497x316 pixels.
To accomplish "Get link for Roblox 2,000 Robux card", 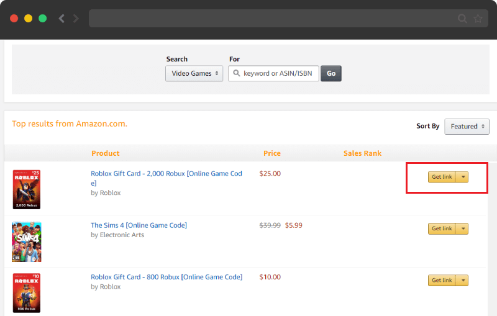I will point(442,177).
